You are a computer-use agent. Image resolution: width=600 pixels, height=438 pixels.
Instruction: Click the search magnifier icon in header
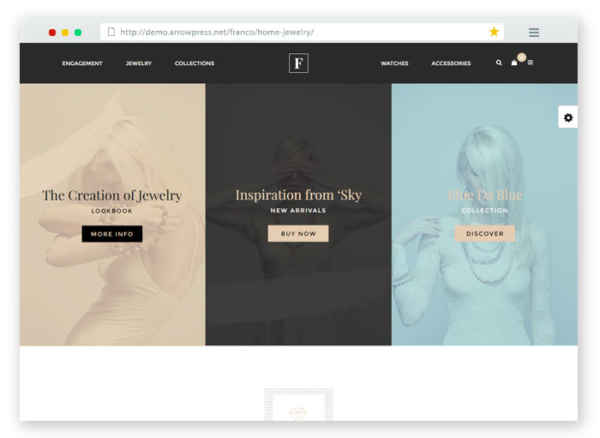(499, 63)
